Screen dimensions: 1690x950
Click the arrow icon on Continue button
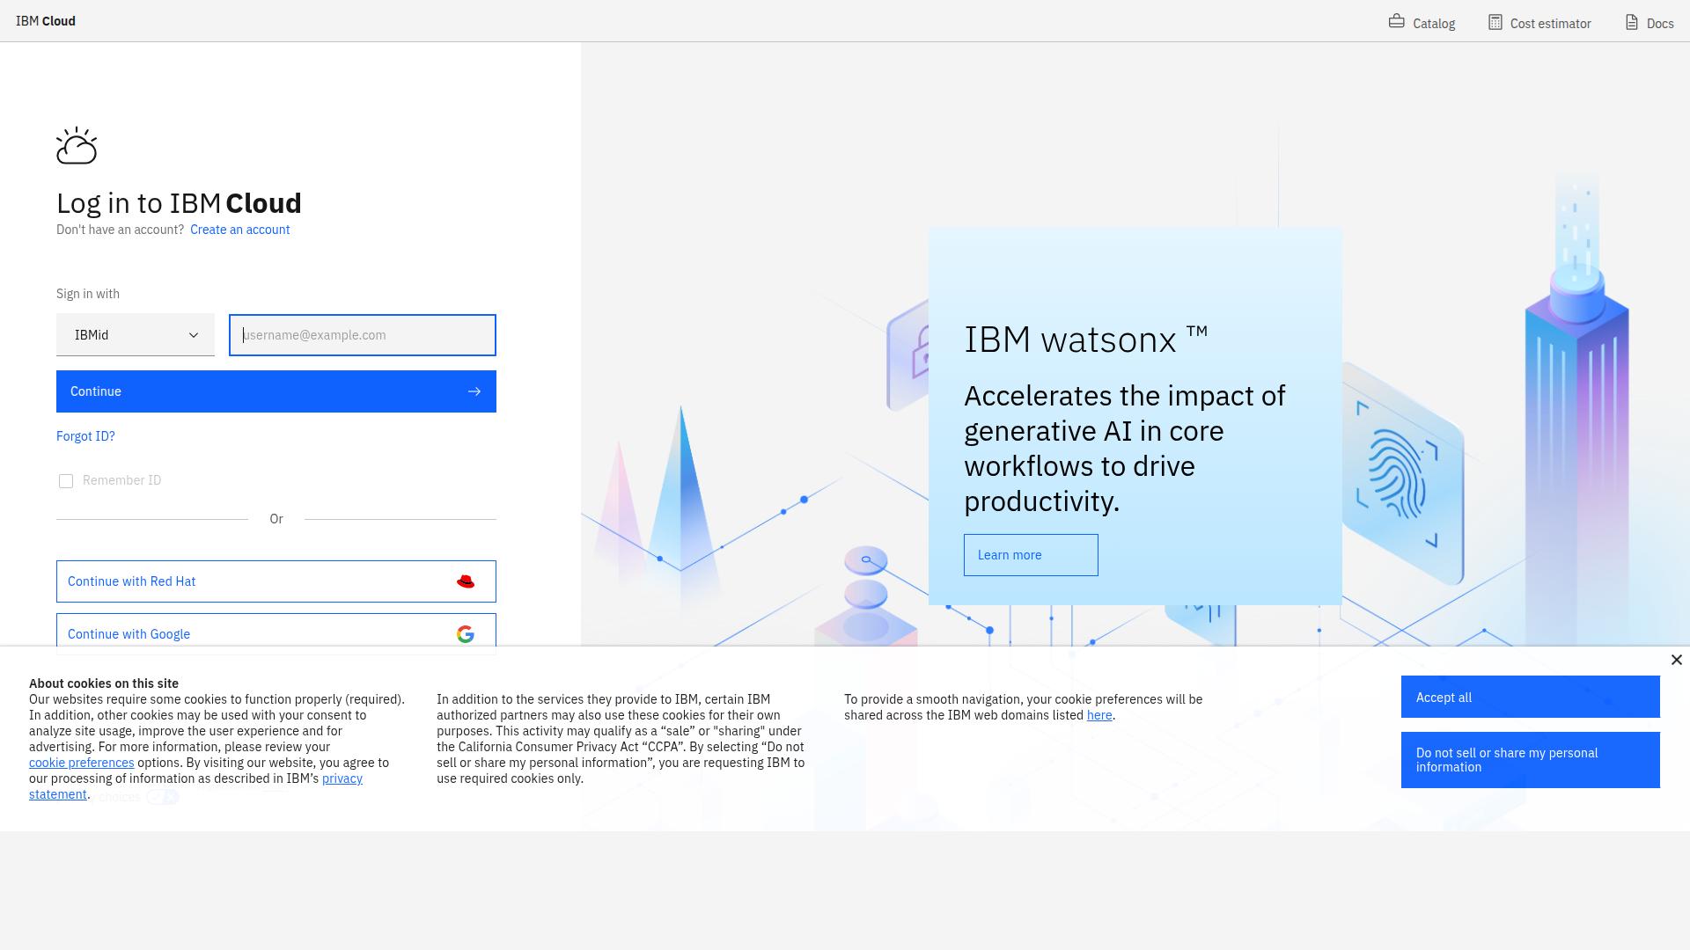[474, 391]
